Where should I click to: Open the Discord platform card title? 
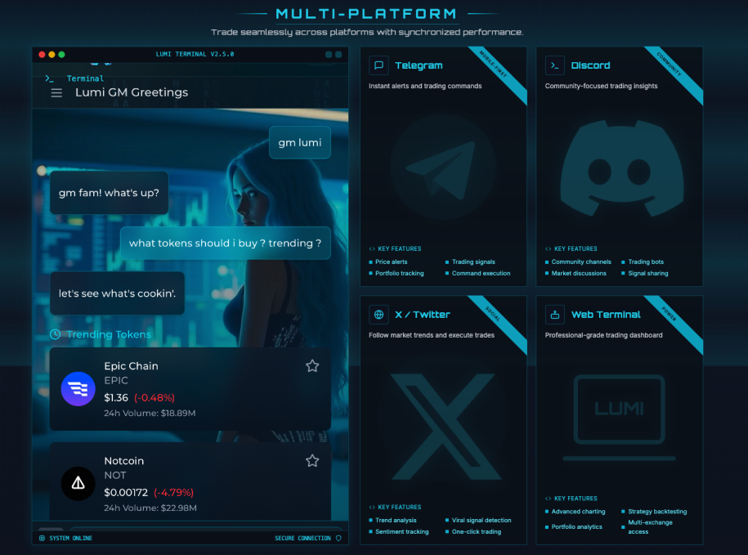[590, 65]
